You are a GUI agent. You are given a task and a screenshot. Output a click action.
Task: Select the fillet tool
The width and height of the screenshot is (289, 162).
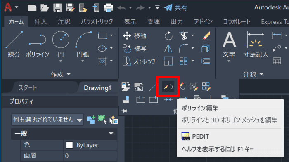tap(184, 48)
